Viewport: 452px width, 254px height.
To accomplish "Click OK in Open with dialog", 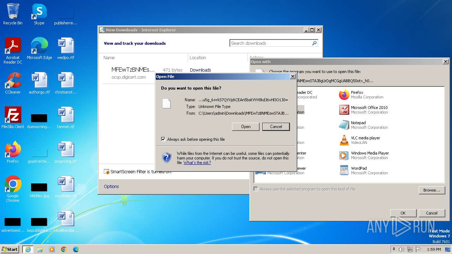I will pos(403,213).
